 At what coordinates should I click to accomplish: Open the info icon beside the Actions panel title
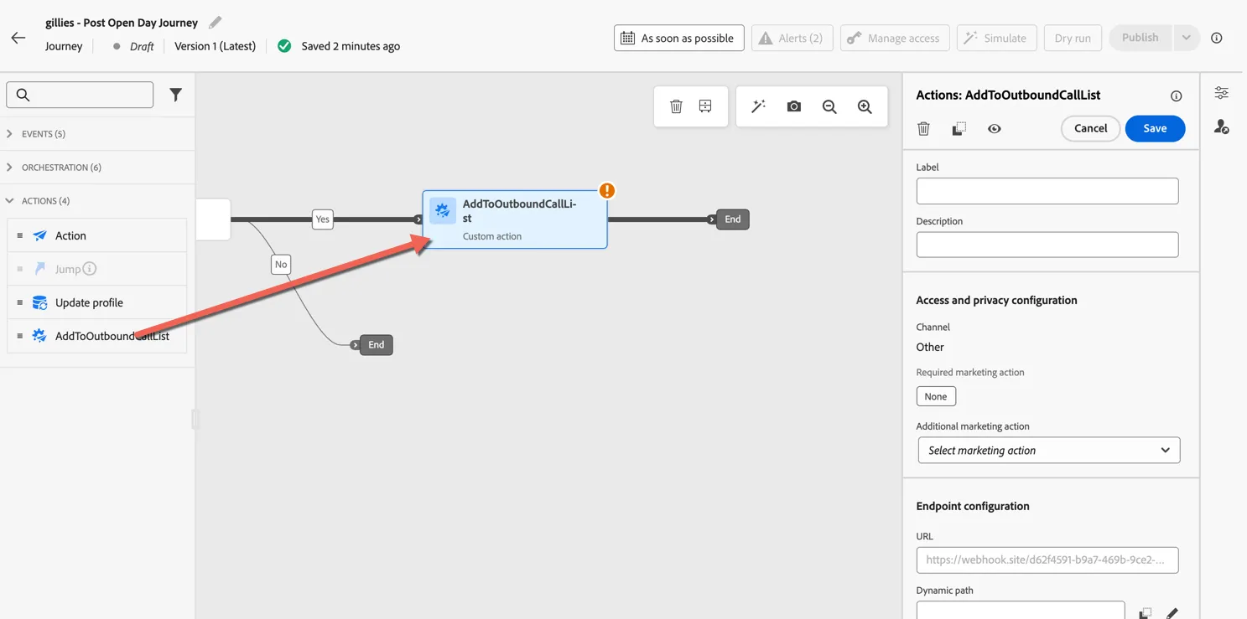coord(1176,96)
